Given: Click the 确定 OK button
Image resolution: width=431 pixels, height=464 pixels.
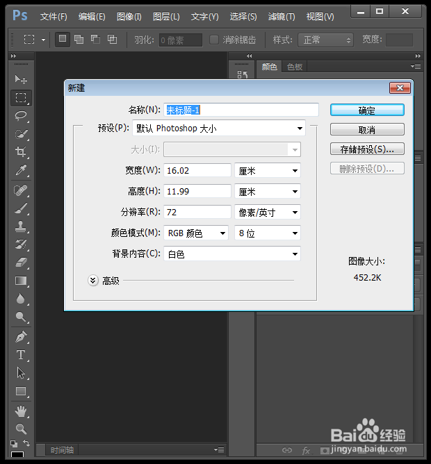Looking at the screenshot, I should point(367,110).
